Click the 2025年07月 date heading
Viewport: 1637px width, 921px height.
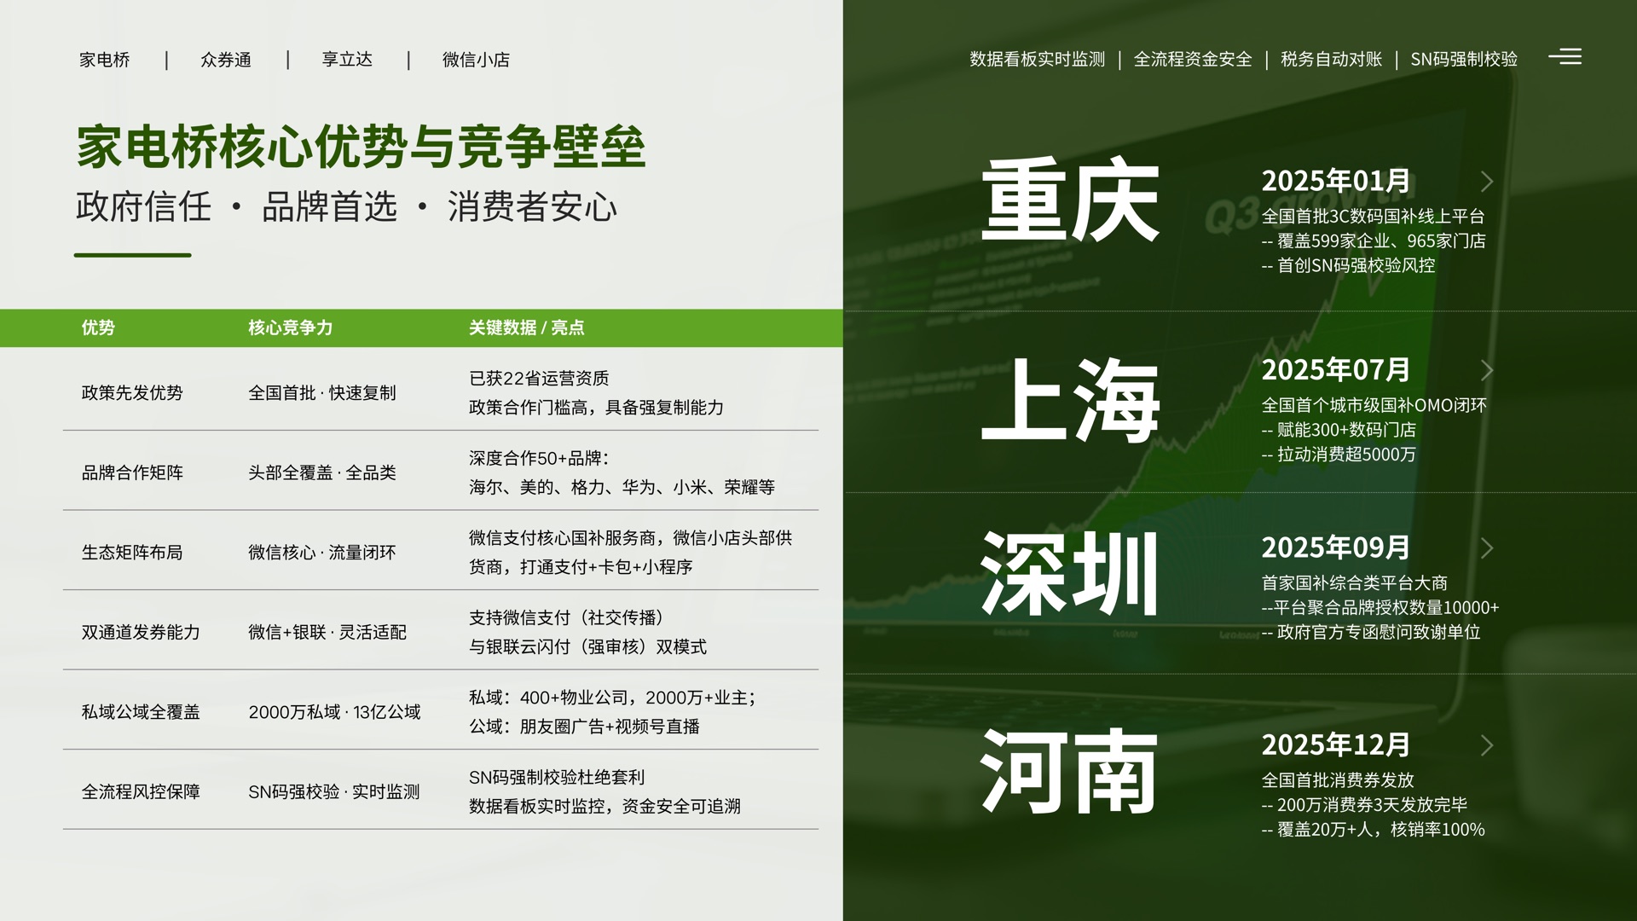tap(1336, 369)
